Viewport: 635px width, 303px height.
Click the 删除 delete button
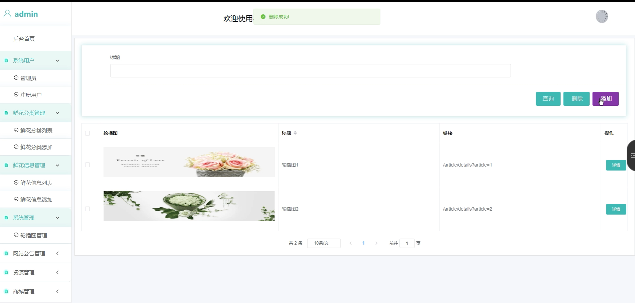577,99
